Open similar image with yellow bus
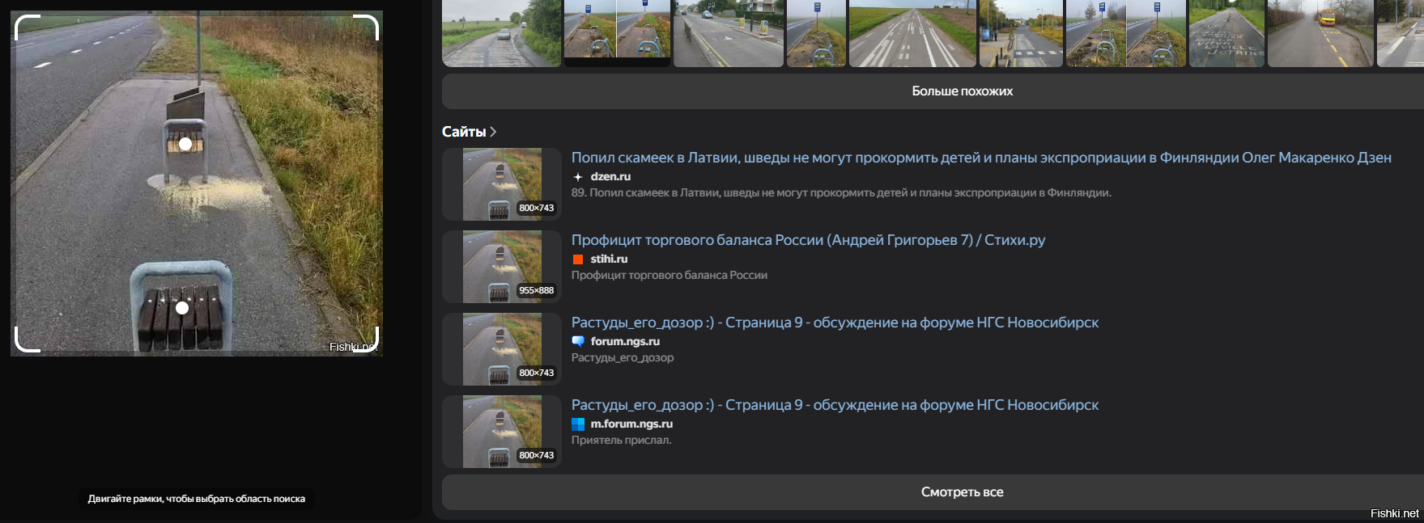 click(x=1320, y=33)
